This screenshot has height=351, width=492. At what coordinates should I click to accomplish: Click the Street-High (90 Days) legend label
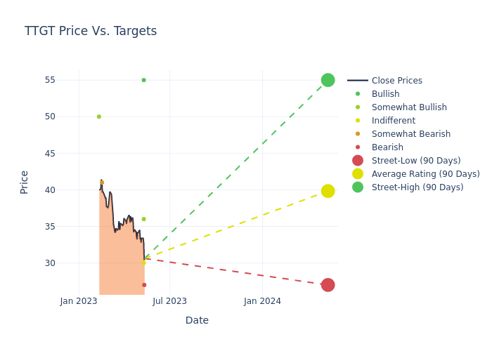tap(417, 187)
